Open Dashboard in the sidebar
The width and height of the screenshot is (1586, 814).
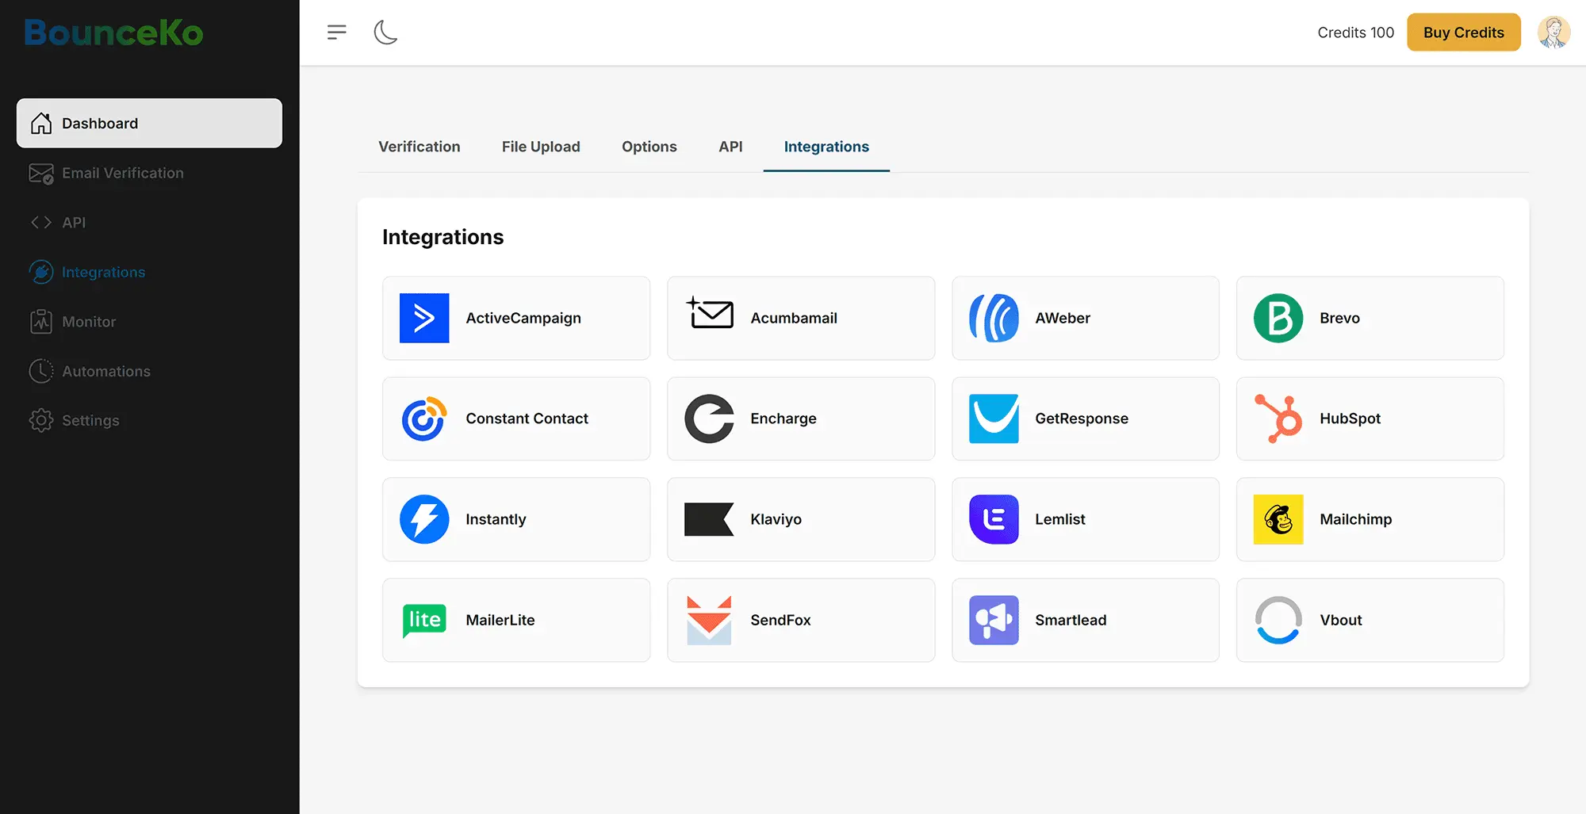coord(149,123)
